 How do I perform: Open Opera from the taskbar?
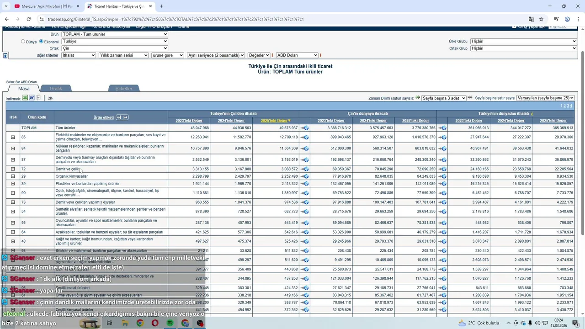155,323
